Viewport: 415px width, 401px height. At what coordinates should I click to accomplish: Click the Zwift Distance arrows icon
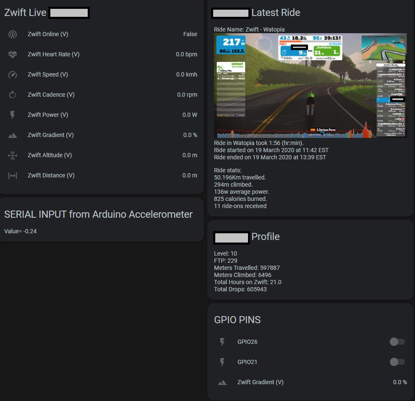(13, 175)
